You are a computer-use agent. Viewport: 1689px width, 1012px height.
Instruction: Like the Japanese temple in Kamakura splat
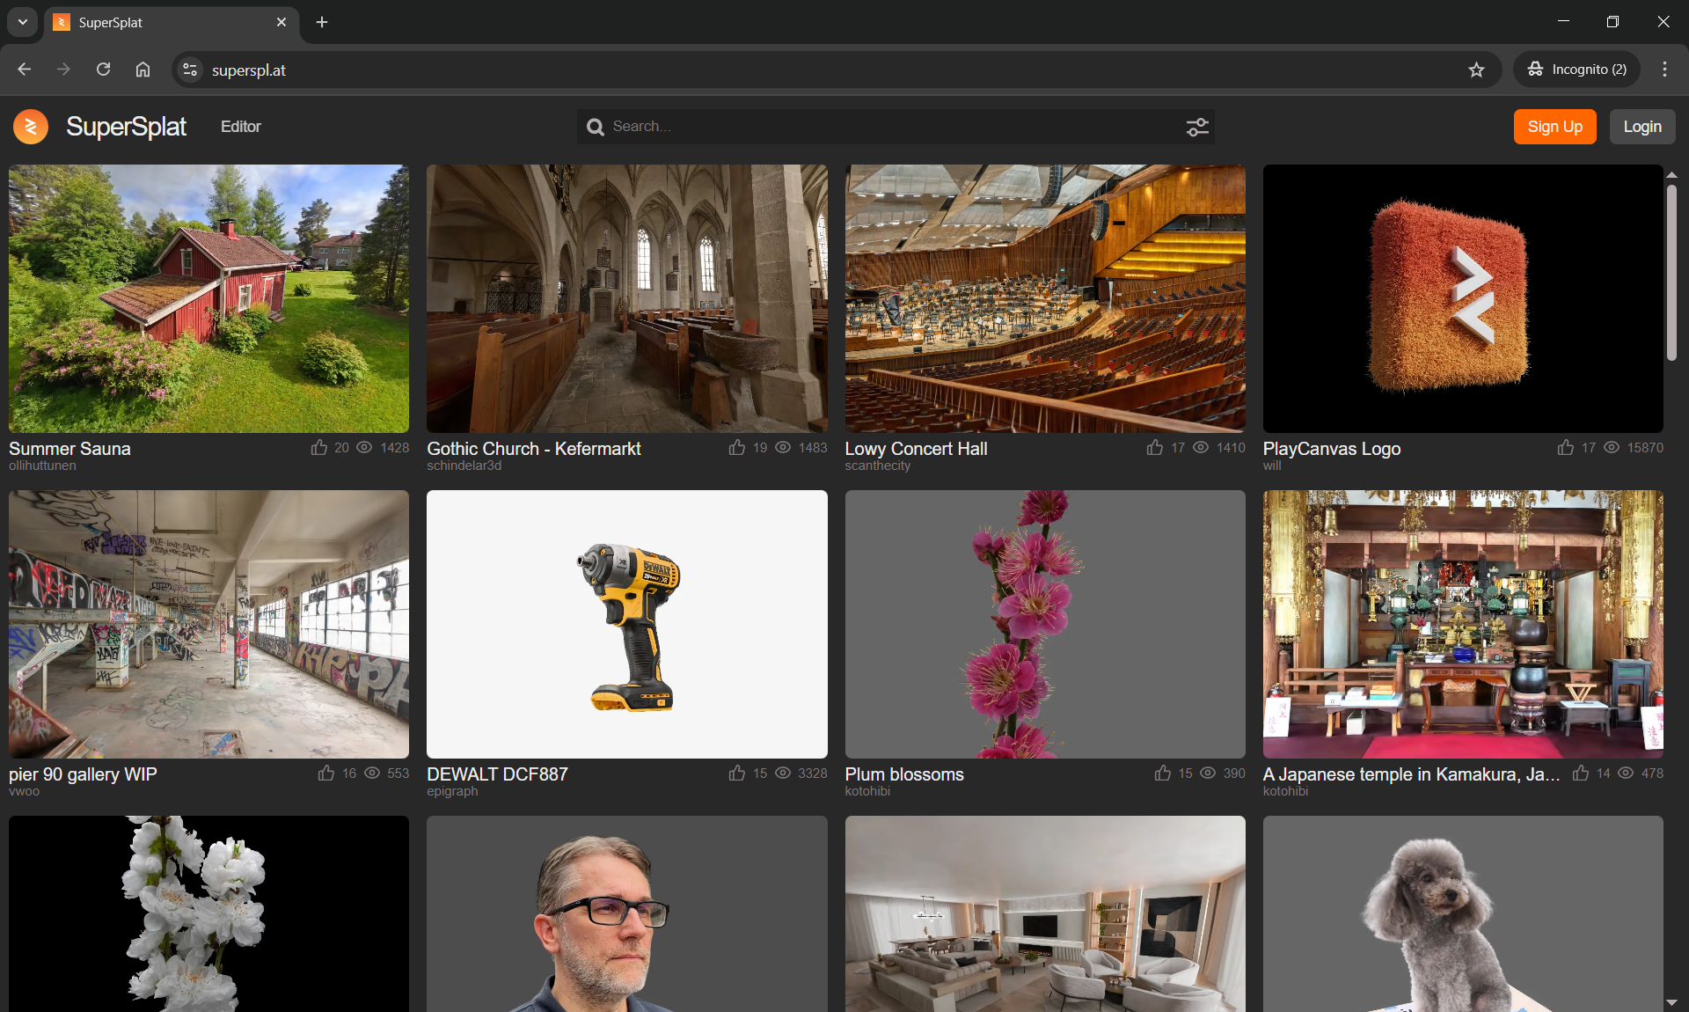(1581, 774)
